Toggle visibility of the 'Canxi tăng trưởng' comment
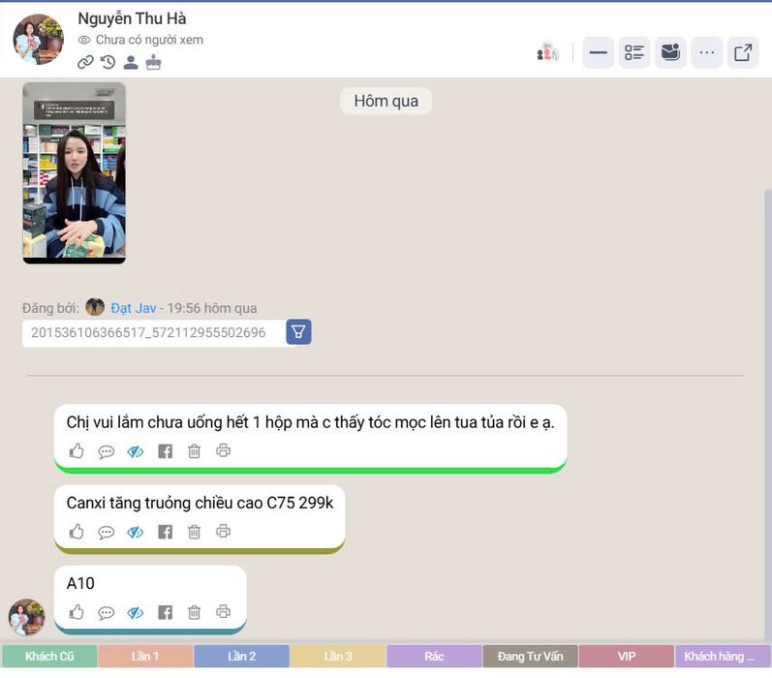The height and width of the screenshot is (678, 772). coord(136,532)
